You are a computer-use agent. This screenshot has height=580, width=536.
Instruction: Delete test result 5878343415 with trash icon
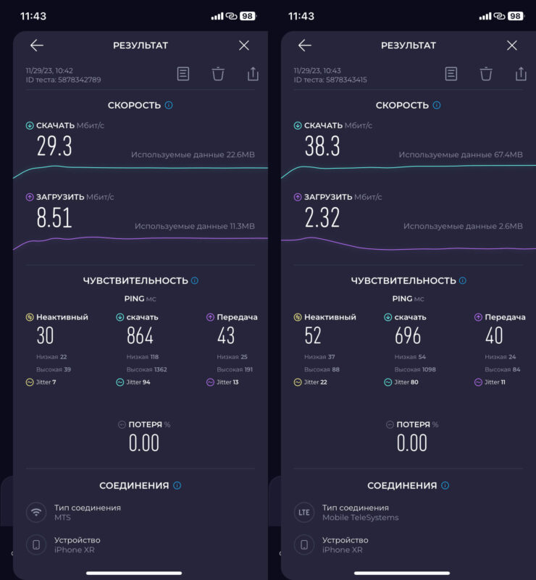coord(486,73)
